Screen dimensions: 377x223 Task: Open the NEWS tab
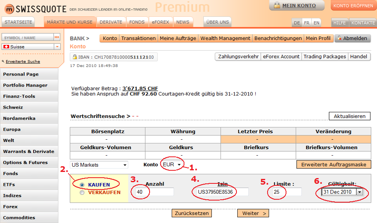pos(183,22)
